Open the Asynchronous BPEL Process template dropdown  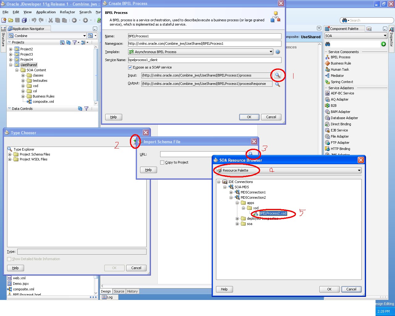click(271, 52)
